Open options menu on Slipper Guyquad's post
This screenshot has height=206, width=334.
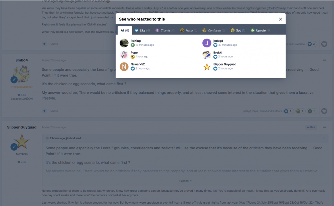[x=324, y=127]
